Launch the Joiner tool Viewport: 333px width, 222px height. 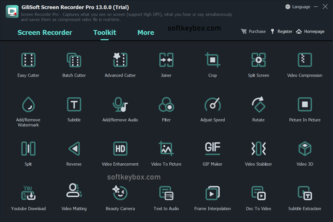[x=166, y=64]
